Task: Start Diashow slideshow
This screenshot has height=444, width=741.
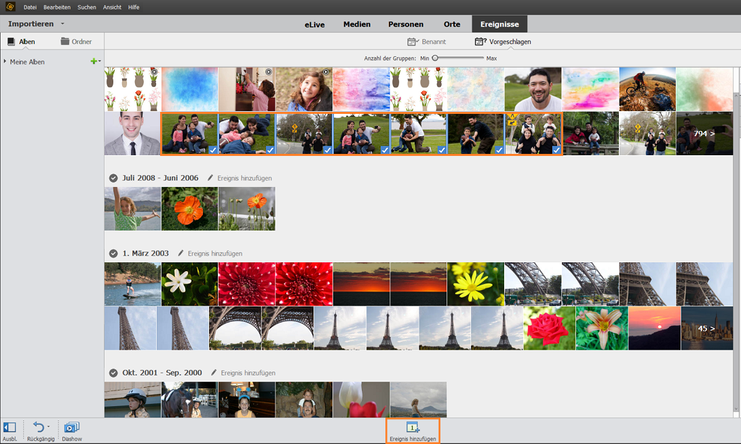Action: click(72, 431)
